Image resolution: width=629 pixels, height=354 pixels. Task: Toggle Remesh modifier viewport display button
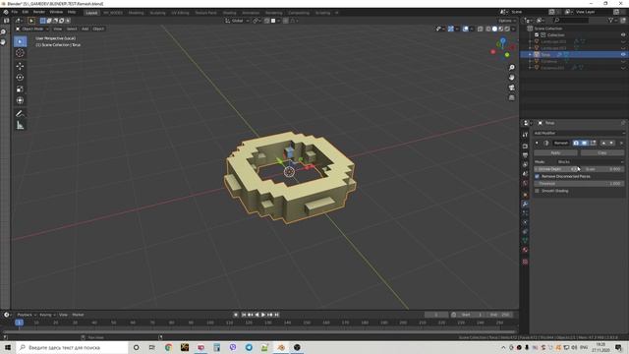(585, 143)
